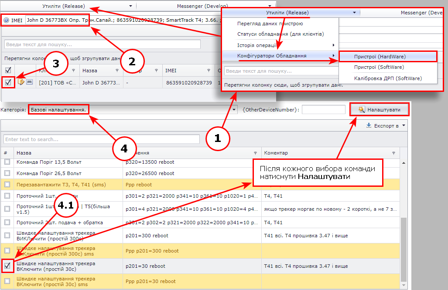Viewport: 448px width, 290px height.
Task: Click the barcode icon in the John D device row
Action: [x=29, y=82]
